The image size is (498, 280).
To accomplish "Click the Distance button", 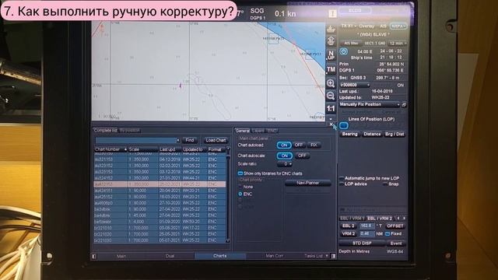I will [372, 135].
